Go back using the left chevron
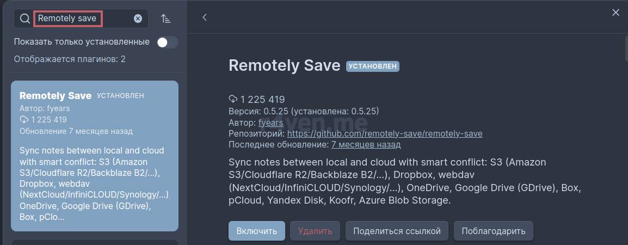628x245 pixels. [205, 17]
